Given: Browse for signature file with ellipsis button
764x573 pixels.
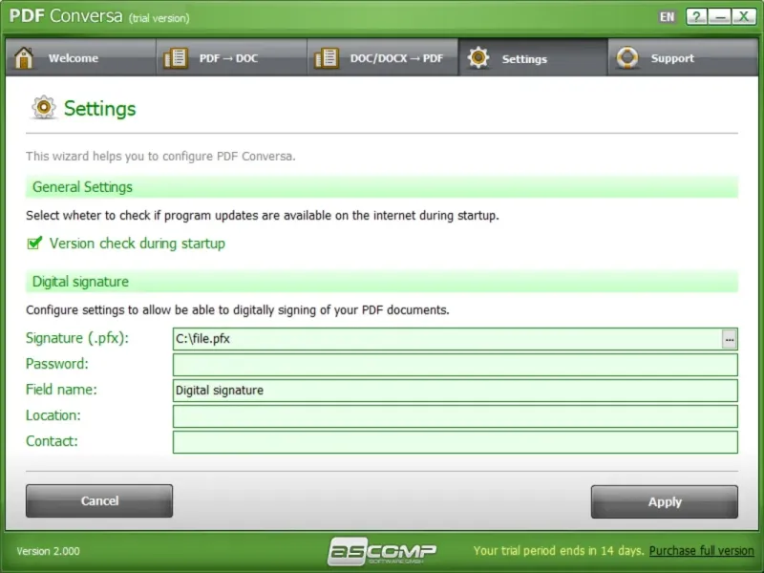Looking at the screenshot, I should pyautogui.click(x=729, y=339).
